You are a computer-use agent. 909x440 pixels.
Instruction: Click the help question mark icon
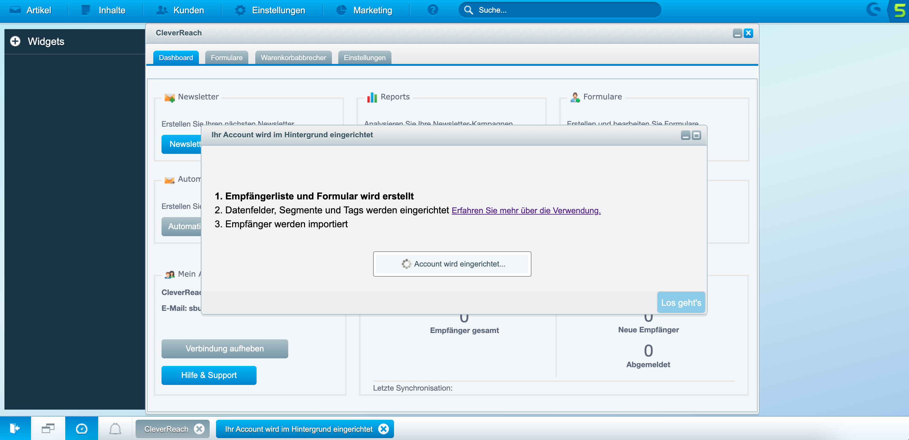(x=432, y=10)
